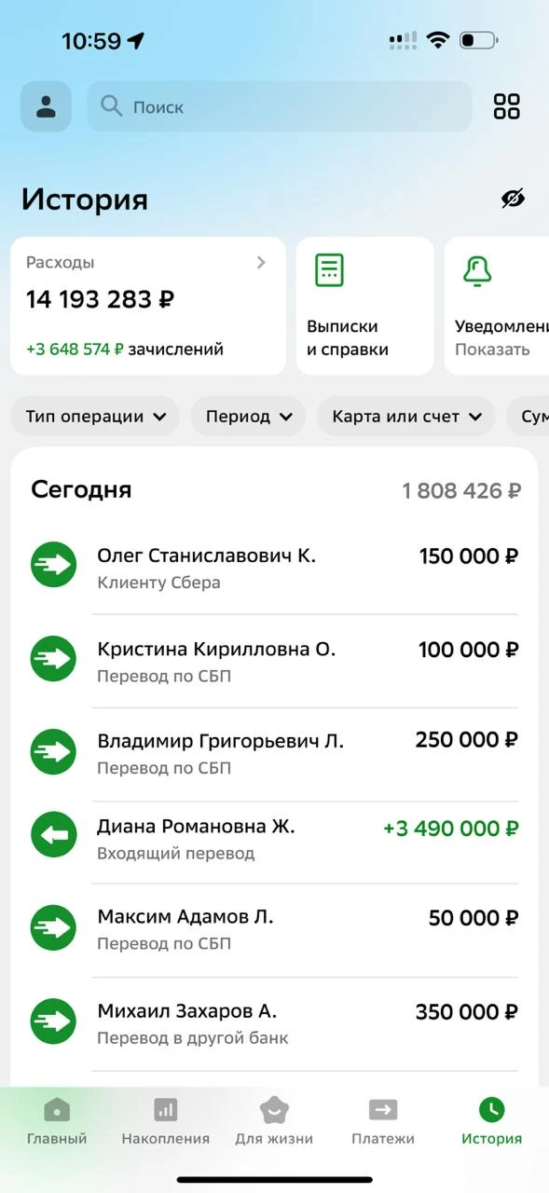Tap the green notifications bell icon
Screen dimensions: 549x1193
(x=477, y=269)
